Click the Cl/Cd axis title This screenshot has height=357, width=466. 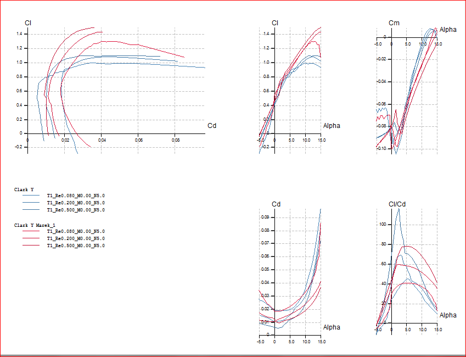pos(396,204)
